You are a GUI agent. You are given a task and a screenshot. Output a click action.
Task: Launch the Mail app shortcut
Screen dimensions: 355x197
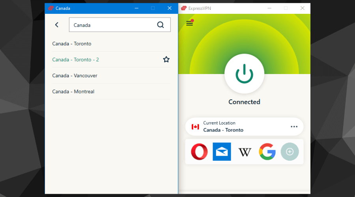tap(222, 152)
